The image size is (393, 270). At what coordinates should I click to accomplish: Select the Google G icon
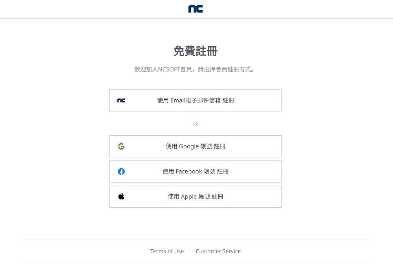coord(121,146)
